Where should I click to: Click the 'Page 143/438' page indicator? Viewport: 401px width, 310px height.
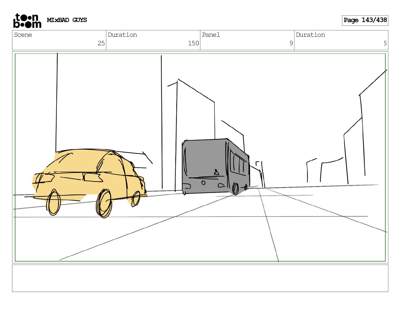click(x=365, y=20)
